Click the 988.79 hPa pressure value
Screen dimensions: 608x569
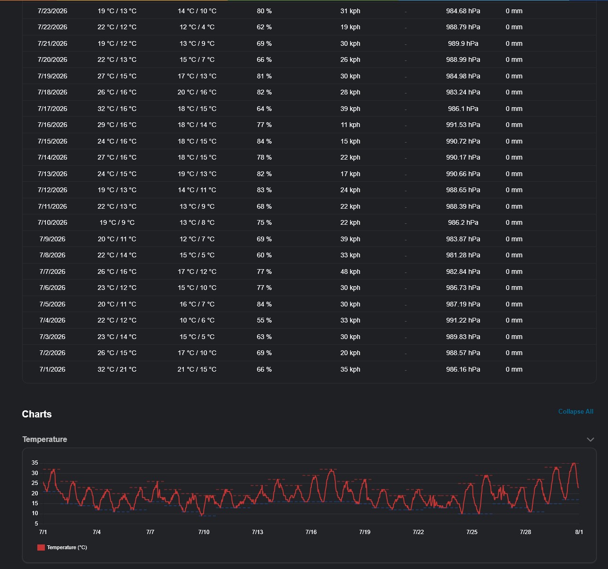pos(463,27)
